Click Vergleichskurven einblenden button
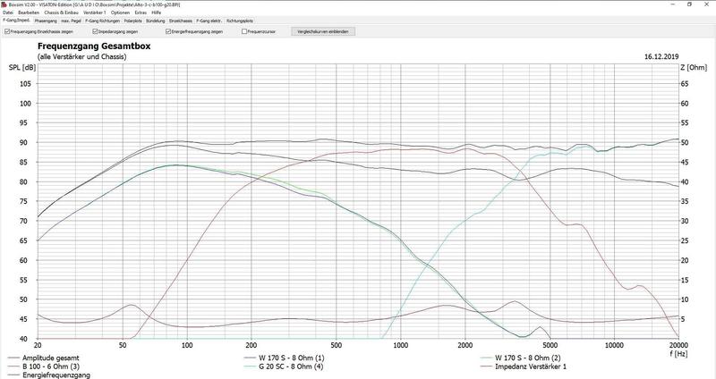 (323, 32)
